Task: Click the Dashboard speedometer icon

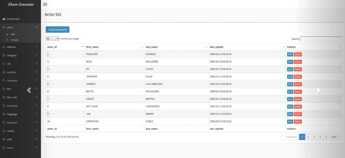Action: click(x=4, y=19)
